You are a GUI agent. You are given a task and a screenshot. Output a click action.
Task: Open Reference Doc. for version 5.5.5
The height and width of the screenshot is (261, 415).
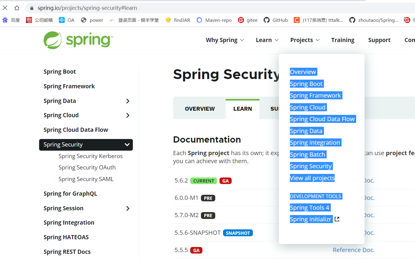point(354,250)
